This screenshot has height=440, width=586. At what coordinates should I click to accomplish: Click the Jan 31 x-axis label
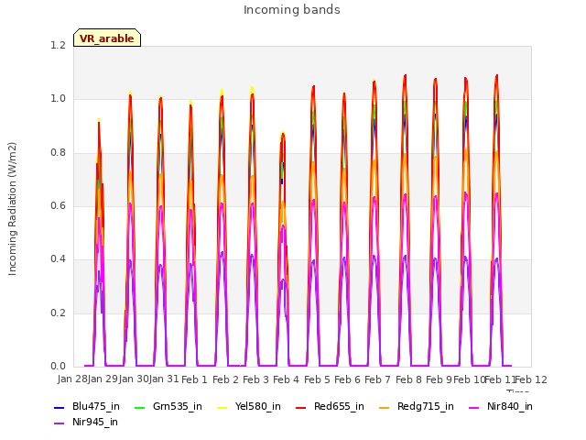tap(164, 379)
